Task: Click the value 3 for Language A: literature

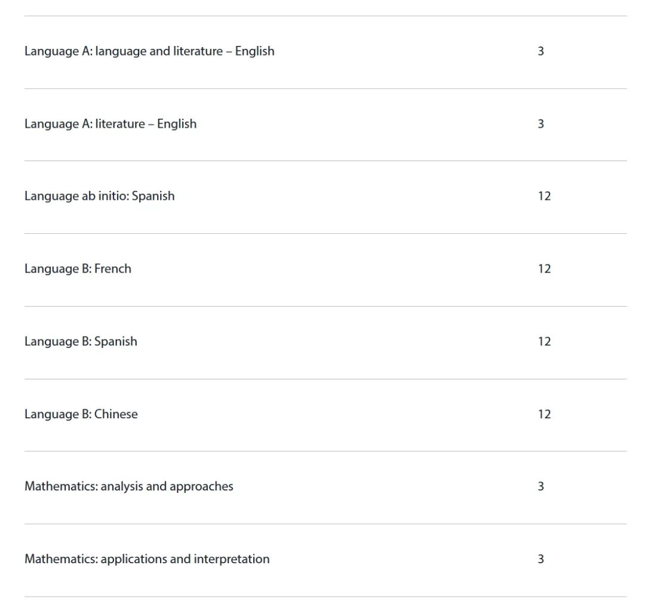Action: pyautogui.click(x=541, y=124)
